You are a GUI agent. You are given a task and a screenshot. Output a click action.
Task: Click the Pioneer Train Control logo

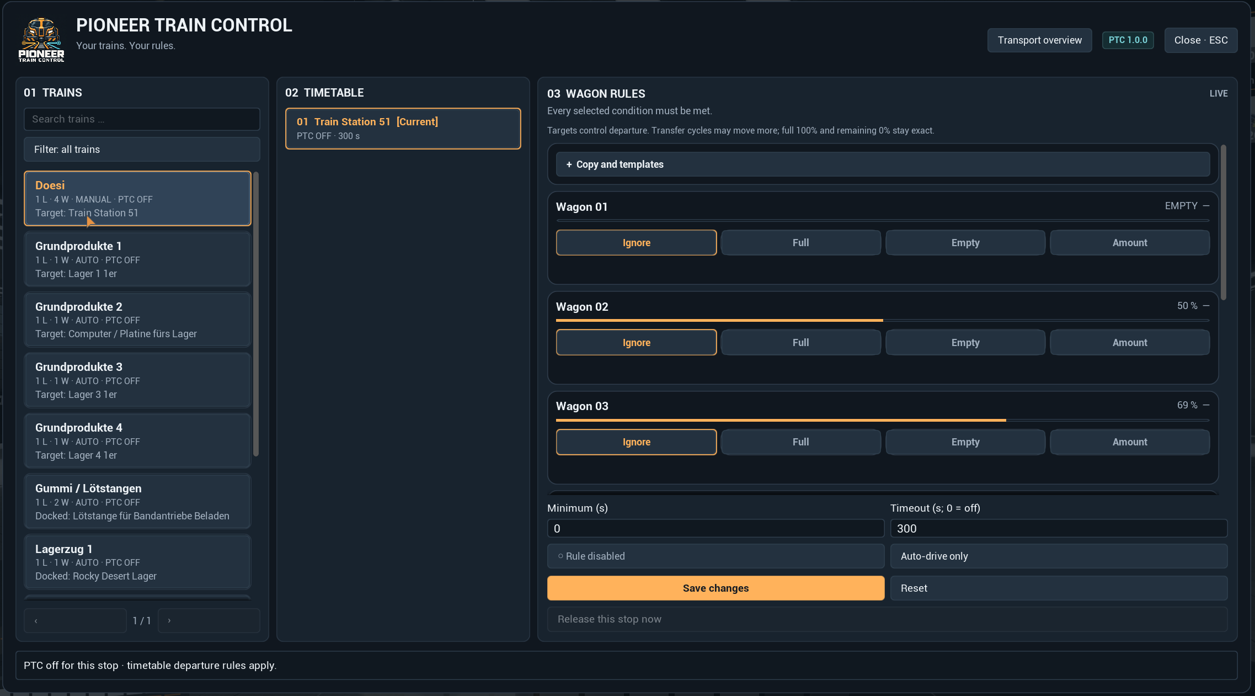[41, 40]
